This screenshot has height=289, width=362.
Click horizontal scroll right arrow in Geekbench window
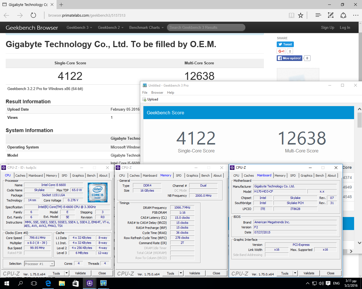point(351,251)
